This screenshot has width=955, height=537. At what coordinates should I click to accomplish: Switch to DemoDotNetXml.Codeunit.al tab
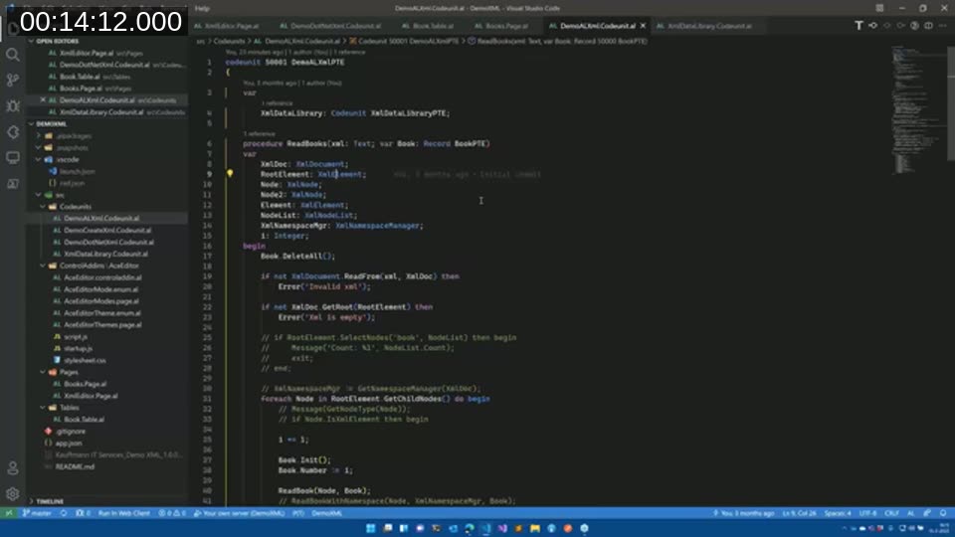334,26
